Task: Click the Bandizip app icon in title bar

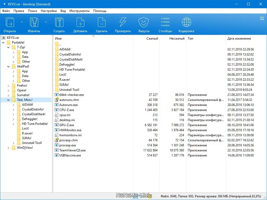Action: coord(5,4)
